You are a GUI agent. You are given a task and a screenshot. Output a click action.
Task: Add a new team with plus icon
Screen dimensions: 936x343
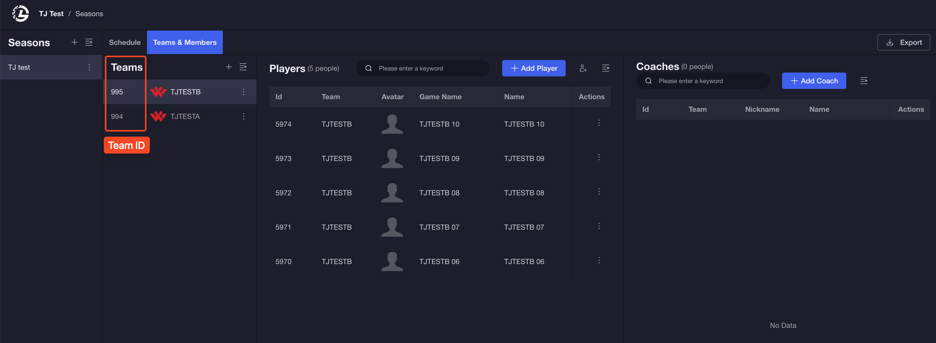pyautogui.click(x=228, y=67)
